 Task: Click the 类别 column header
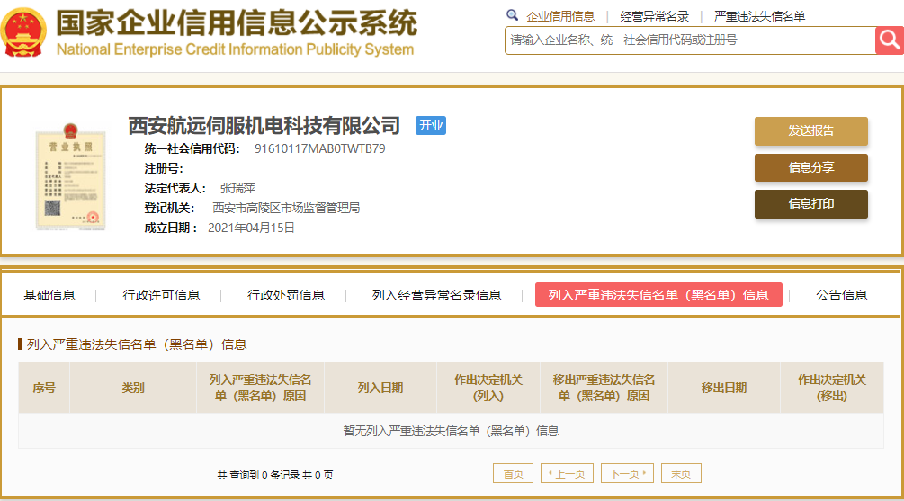pyautogui.click(x=133, y=388)
